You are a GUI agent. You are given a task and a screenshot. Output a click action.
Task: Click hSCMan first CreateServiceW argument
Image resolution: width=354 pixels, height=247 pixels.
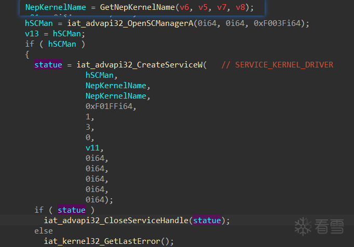pyautogui.click(x=100, y=75)
